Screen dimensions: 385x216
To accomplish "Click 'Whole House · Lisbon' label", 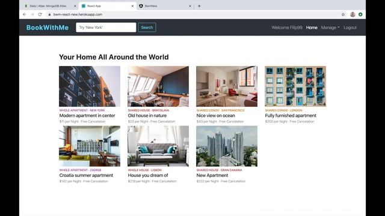I will click(144, 170).
